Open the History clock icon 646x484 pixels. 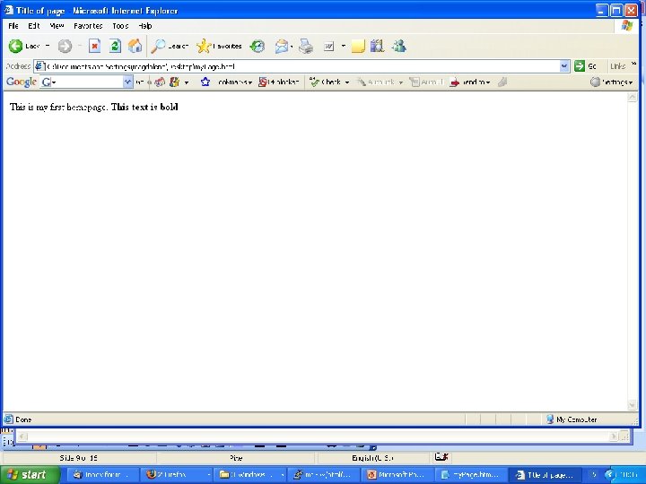point(258,46)
